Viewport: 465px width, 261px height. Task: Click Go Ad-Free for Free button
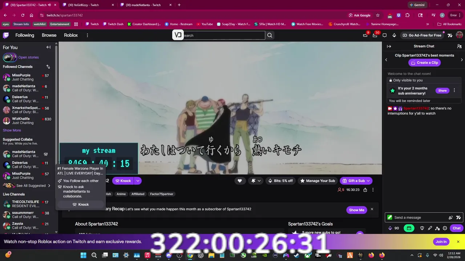pos(422,35)
